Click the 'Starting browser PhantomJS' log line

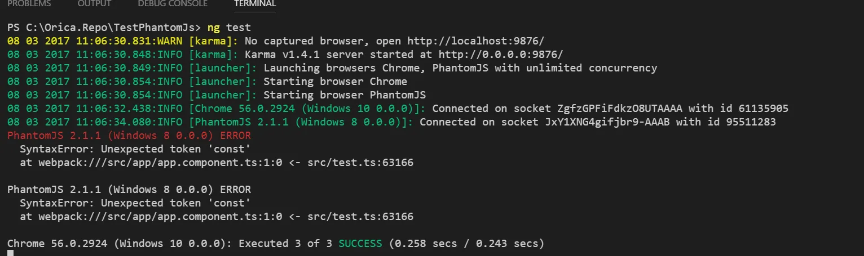pos(345,95)
